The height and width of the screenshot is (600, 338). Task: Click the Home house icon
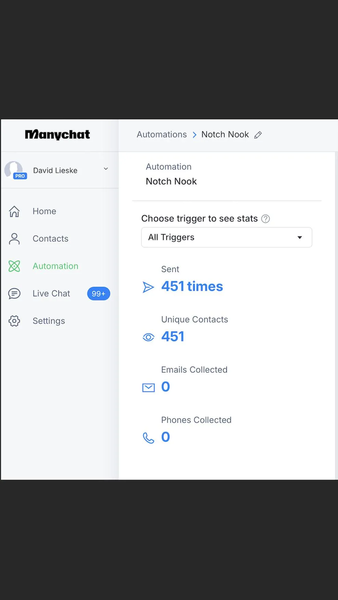pos(14,211)
